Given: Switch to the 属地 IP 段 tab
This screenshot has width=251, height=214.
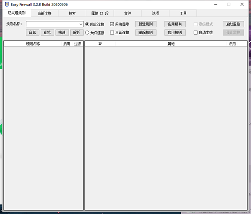Looking at the screenshot, I should (100, 13).
